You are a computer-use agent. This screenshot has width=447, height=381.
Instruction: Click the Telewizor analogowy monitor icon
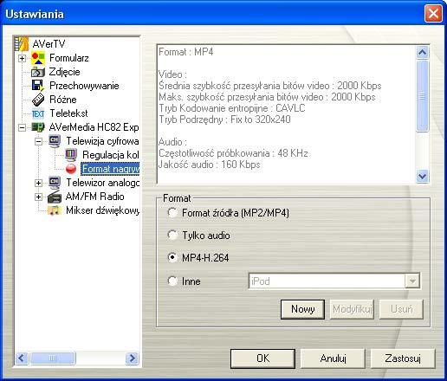55,183
